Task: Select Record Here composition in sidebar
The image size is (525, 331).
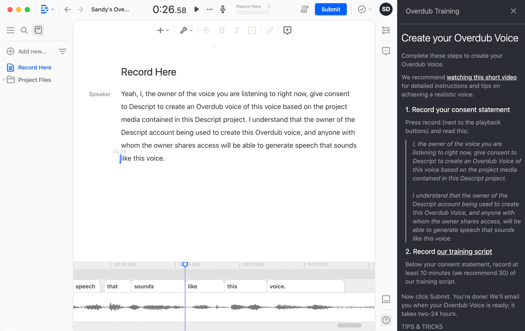Action: 35,67
